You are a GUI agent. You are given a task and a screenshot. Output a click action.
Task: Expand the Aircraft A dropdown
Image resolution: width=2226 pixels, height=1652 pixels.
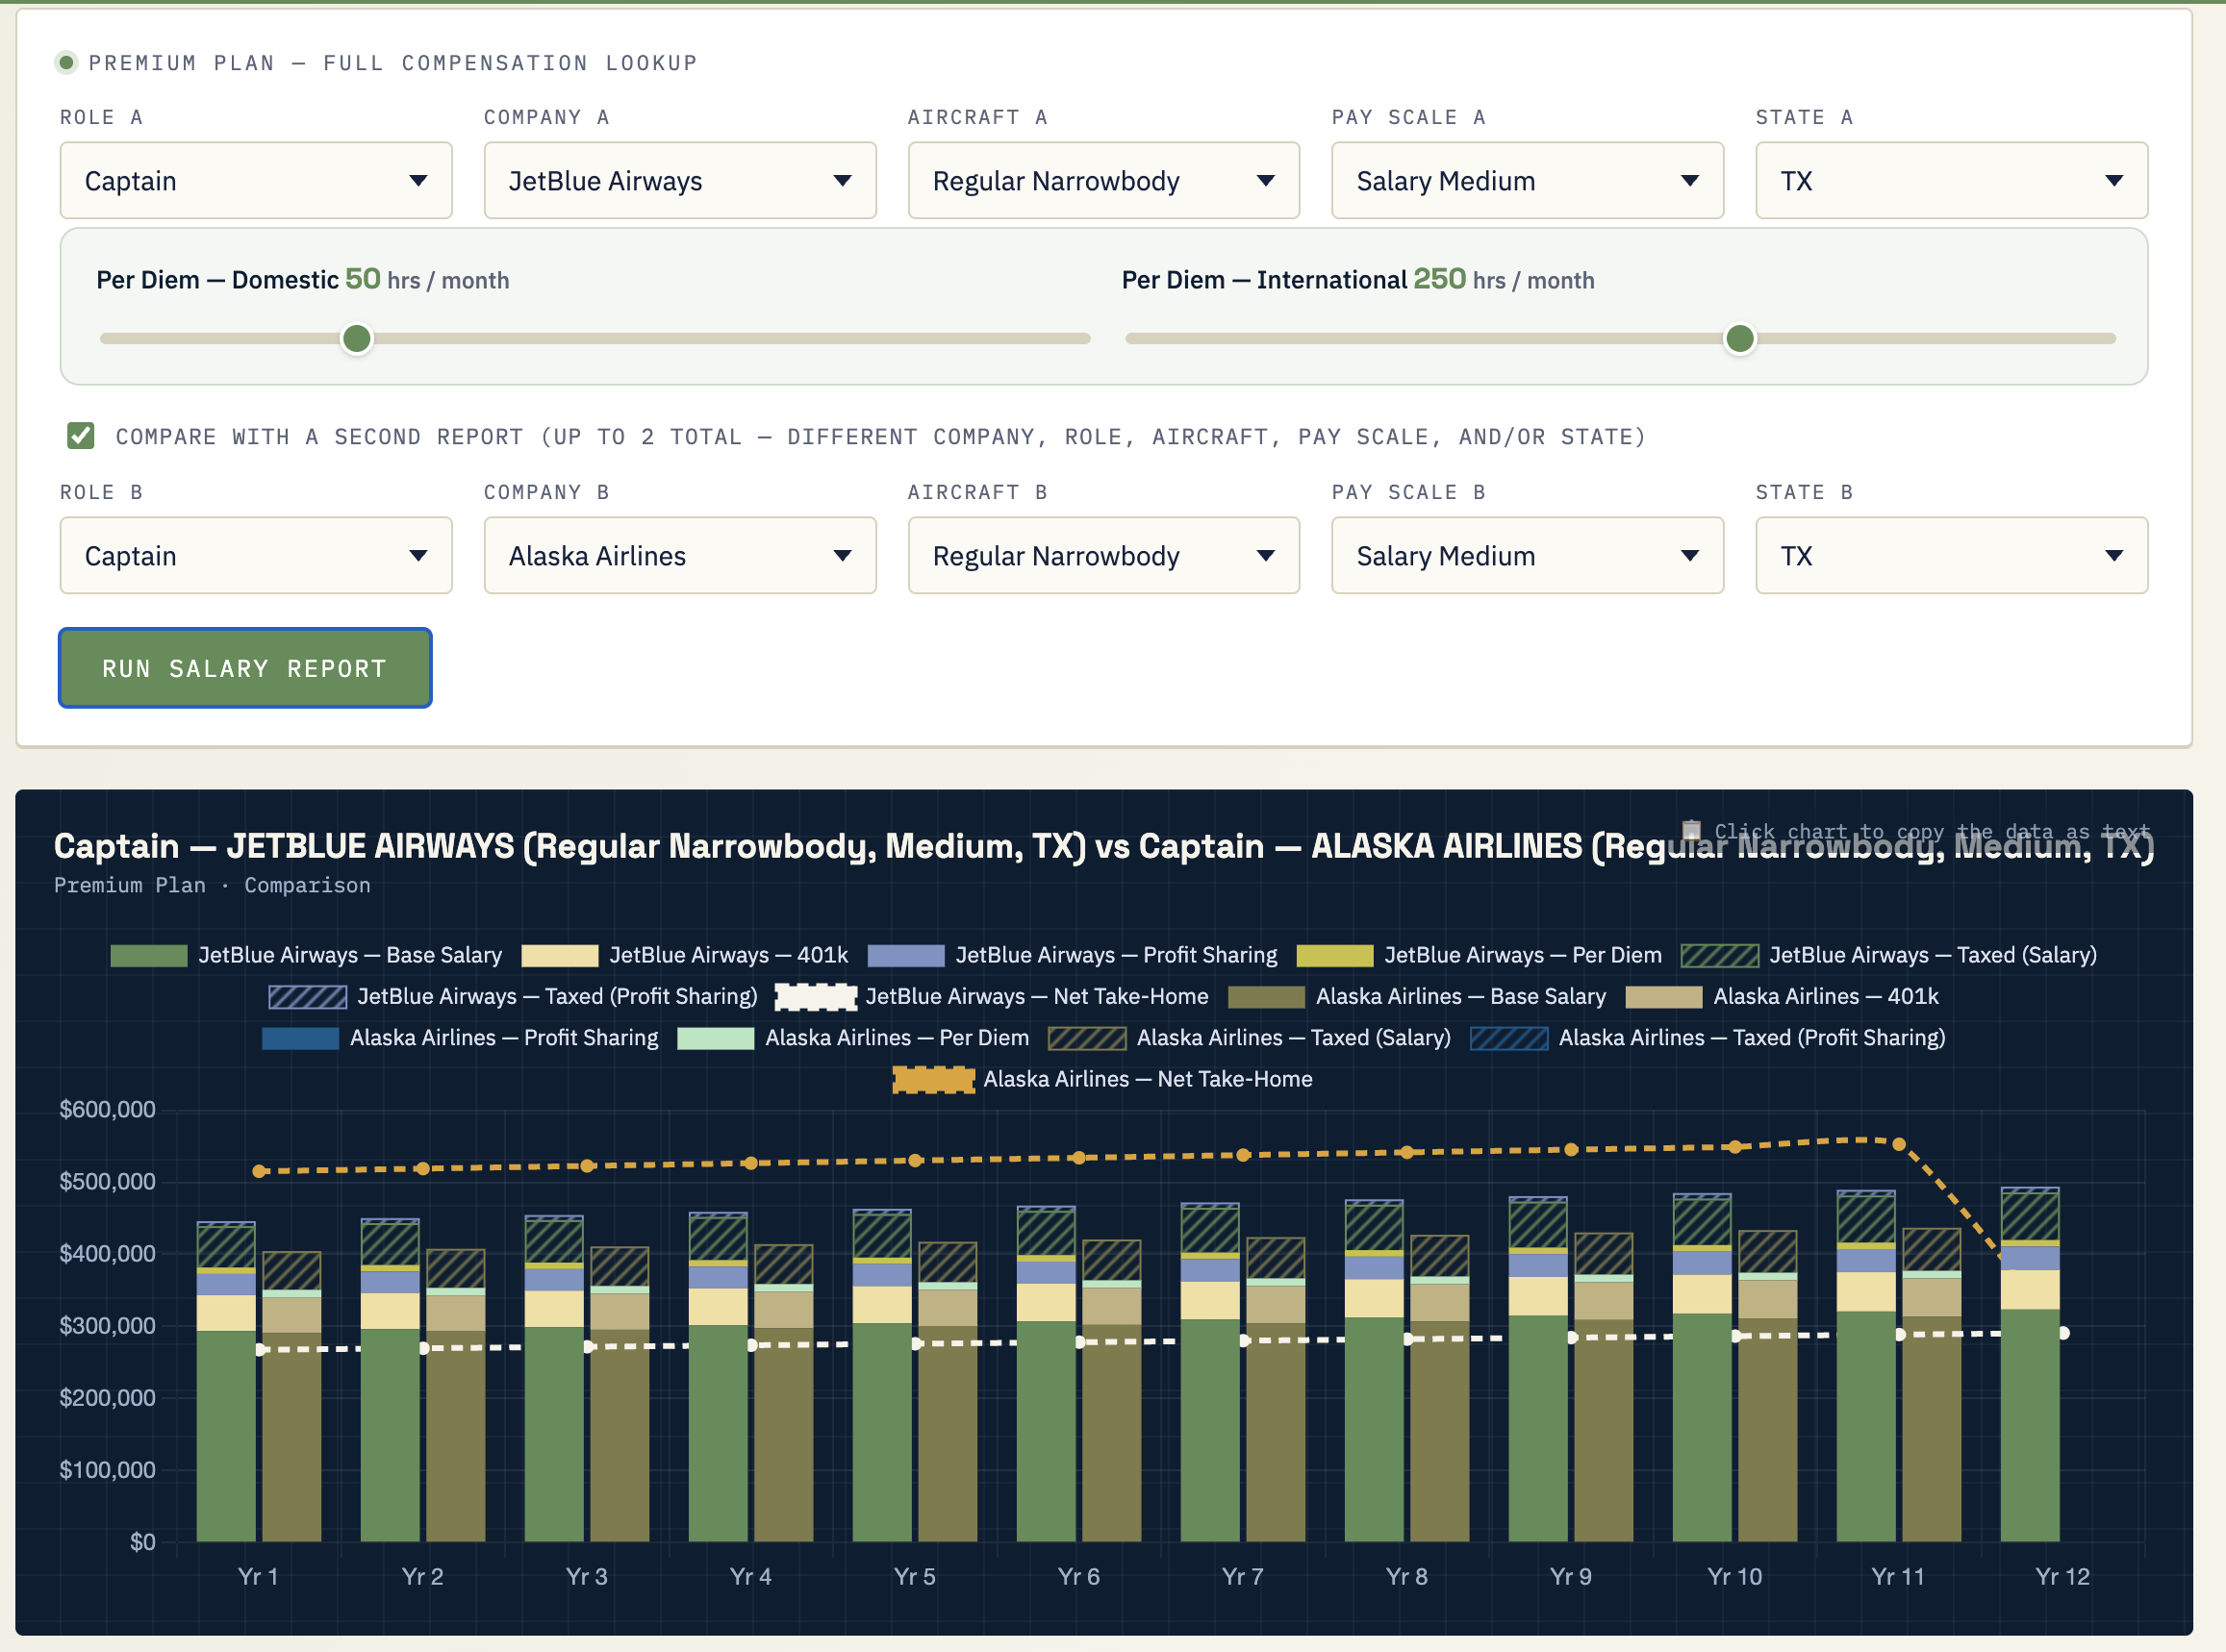click(x=1103, y=181)
